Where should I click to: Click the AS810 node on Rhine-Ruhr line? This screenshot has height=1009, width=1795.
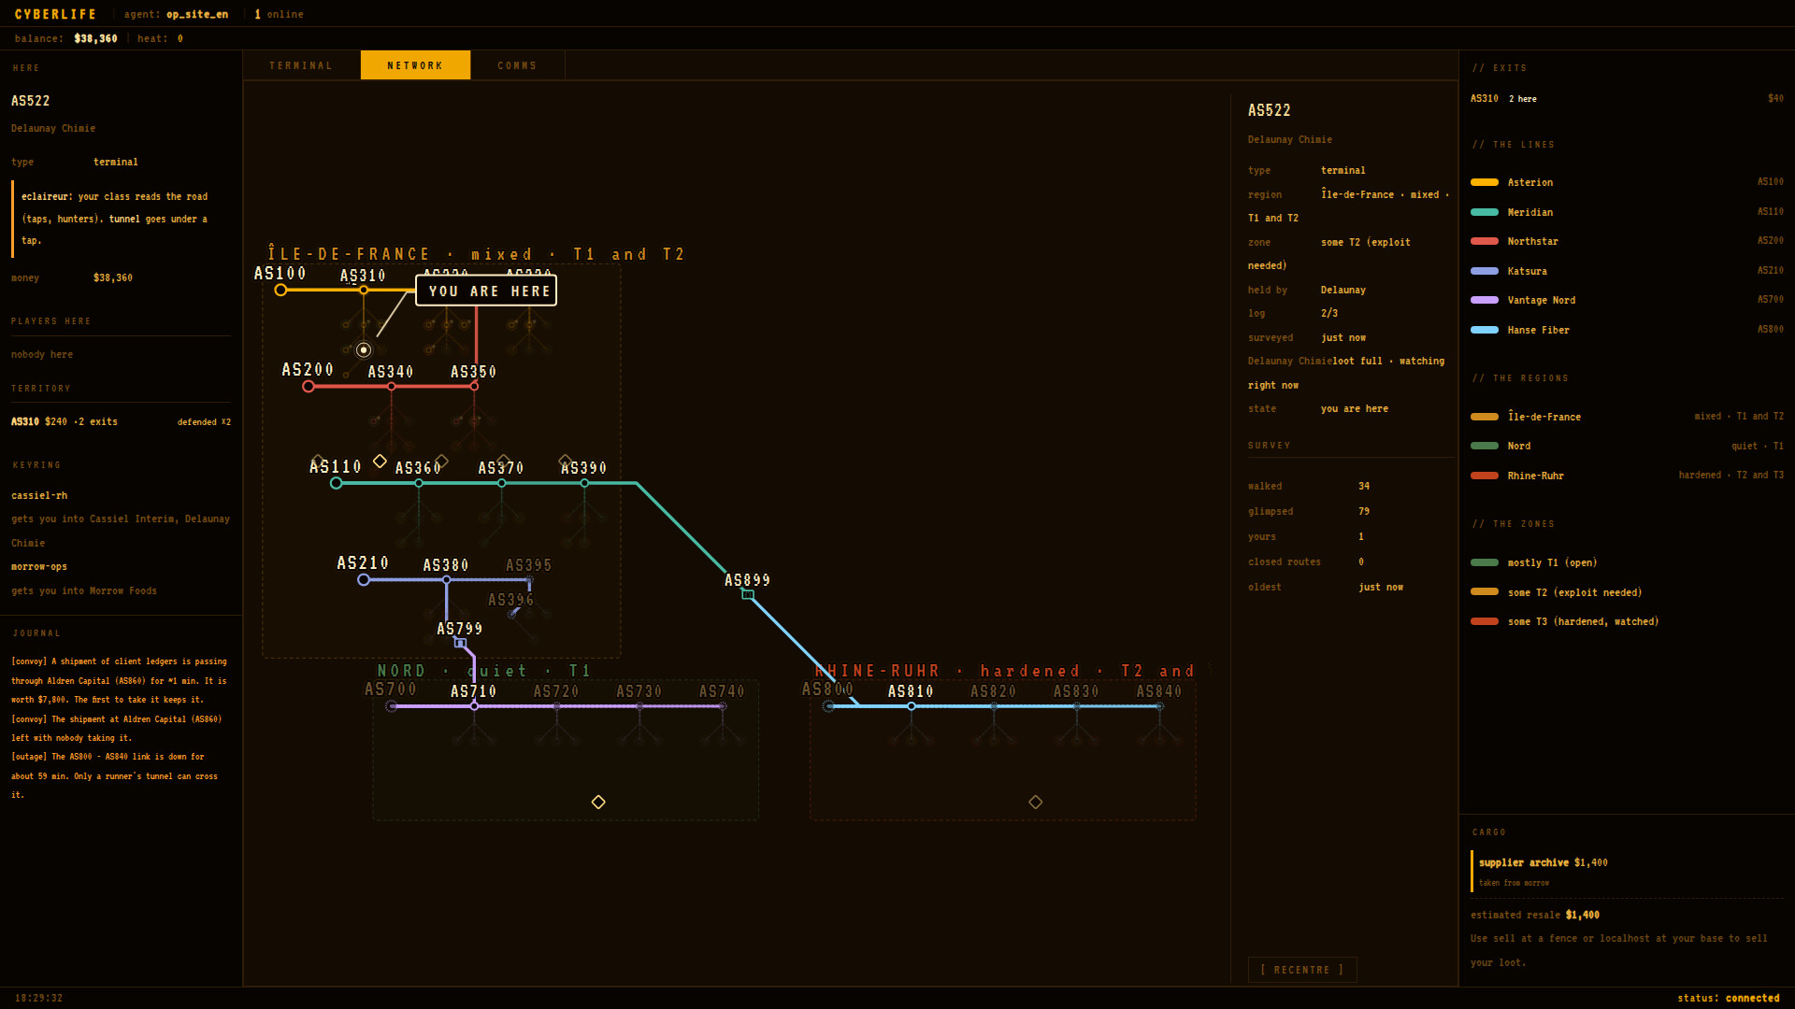[x=912, y=706]
